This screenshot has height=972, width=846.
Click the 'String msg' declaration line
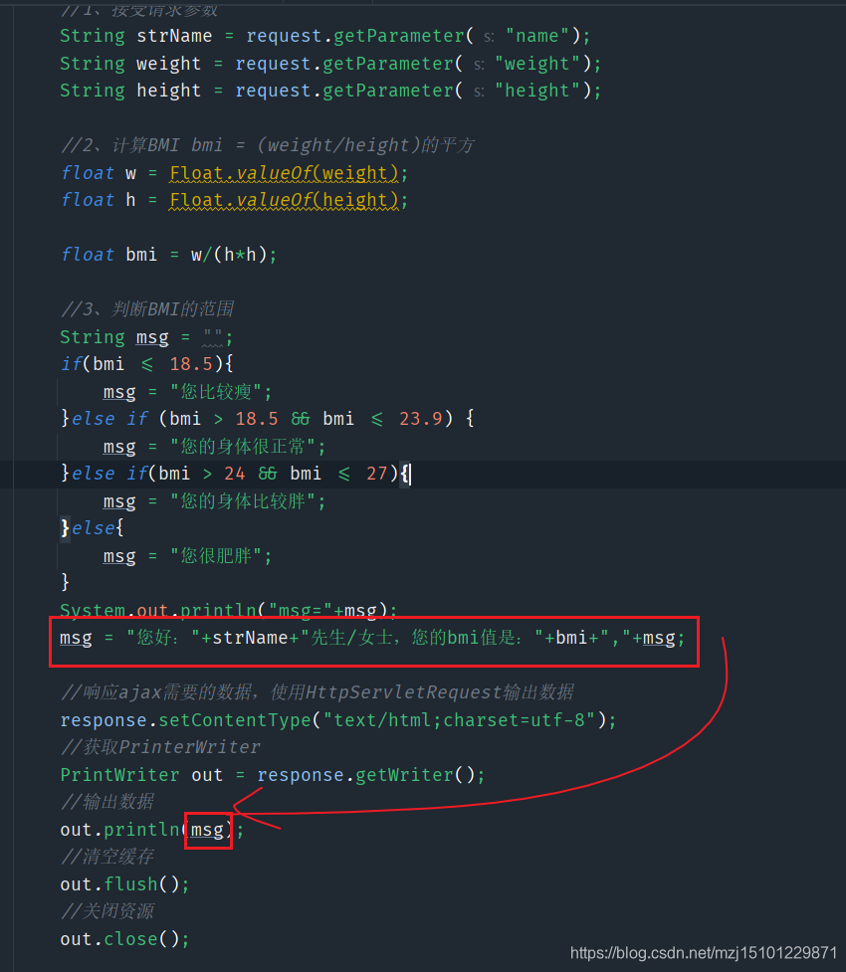(146, 337)
